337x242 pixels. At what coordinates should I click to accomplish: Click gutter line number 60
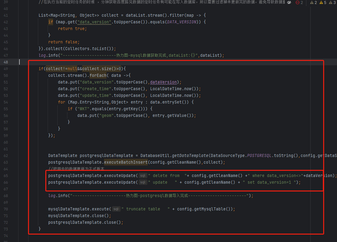[6, 142]
